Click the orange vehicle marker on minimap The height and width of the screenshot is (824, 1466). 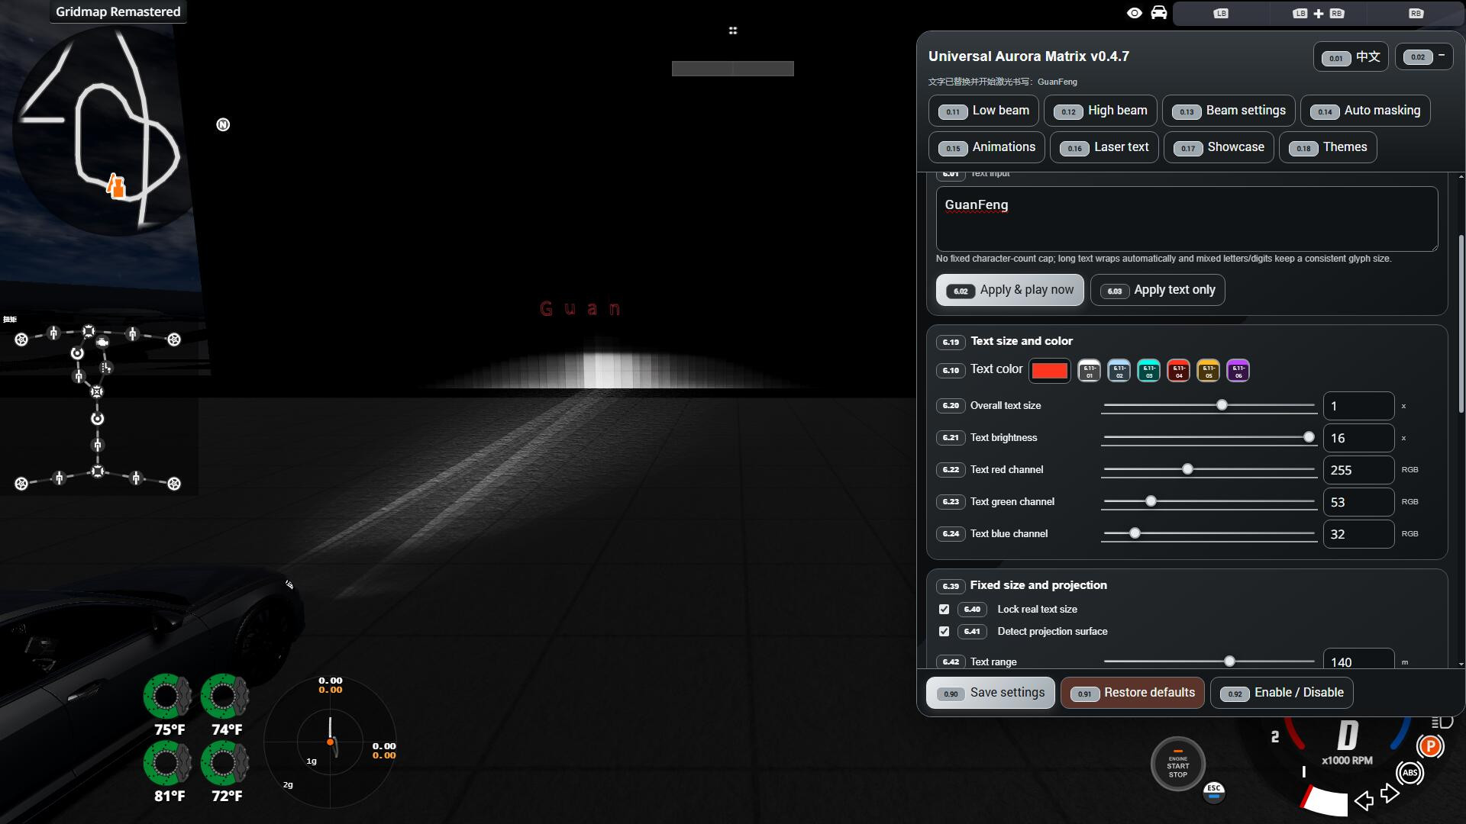click(x=116, y=186)
